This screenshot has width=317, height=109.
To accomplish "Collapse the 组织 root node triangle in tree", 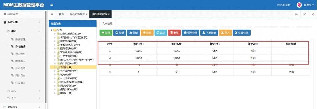I will [52, 30].
